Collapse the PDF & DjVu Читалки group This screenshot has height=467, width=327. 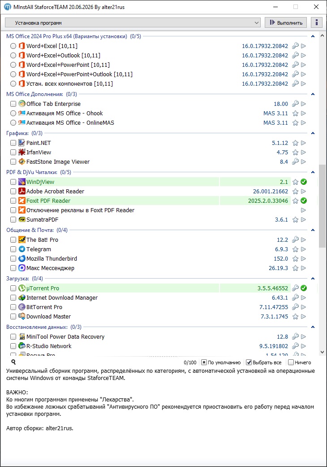pyautogui.click(x=313, y=172)
